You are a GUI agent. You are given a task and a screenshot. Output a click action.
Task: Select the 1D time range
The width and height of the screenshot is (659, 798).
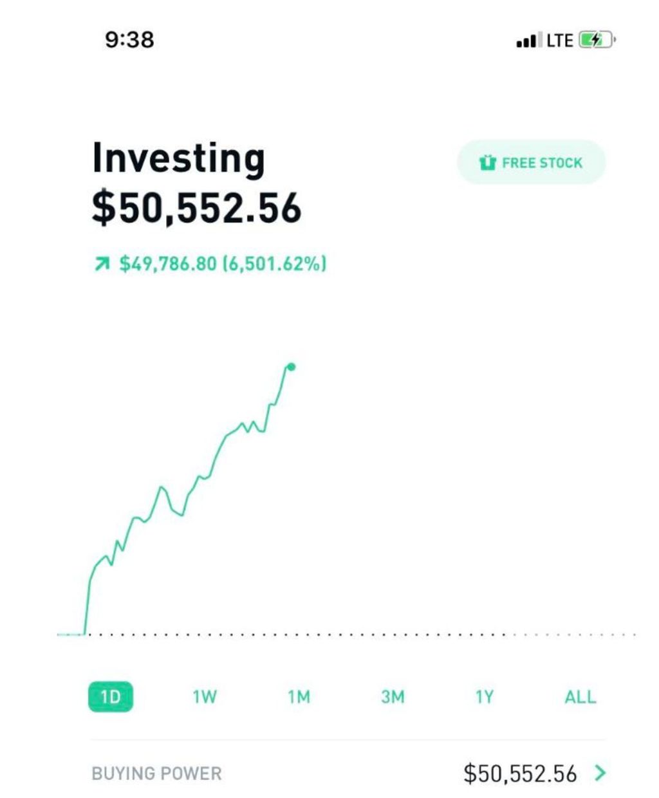click(x=111, y=697)
